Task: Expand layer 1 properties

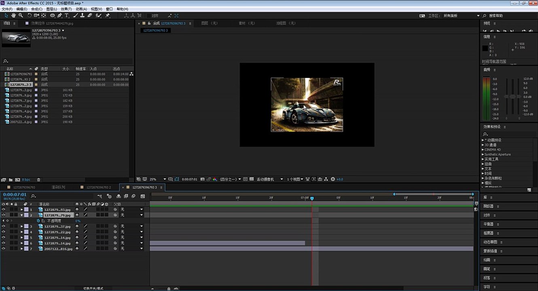Action: coord(22,210)
